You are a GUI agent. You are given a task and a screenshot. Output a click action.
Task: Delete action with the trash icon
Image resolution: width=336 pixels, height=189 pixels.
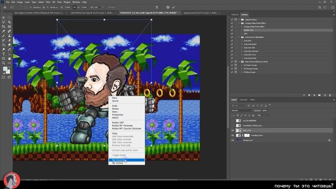pyautogui.click(x=330, y=95)
